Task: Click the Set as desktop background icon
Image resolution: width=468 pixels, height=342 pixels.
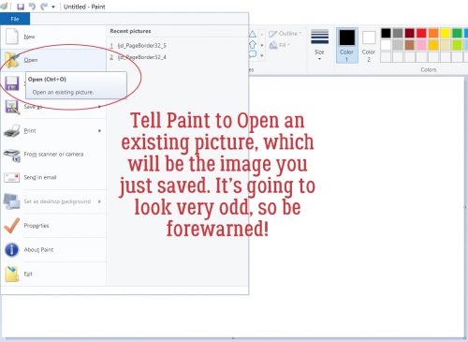Action: [x=12, y=201]
